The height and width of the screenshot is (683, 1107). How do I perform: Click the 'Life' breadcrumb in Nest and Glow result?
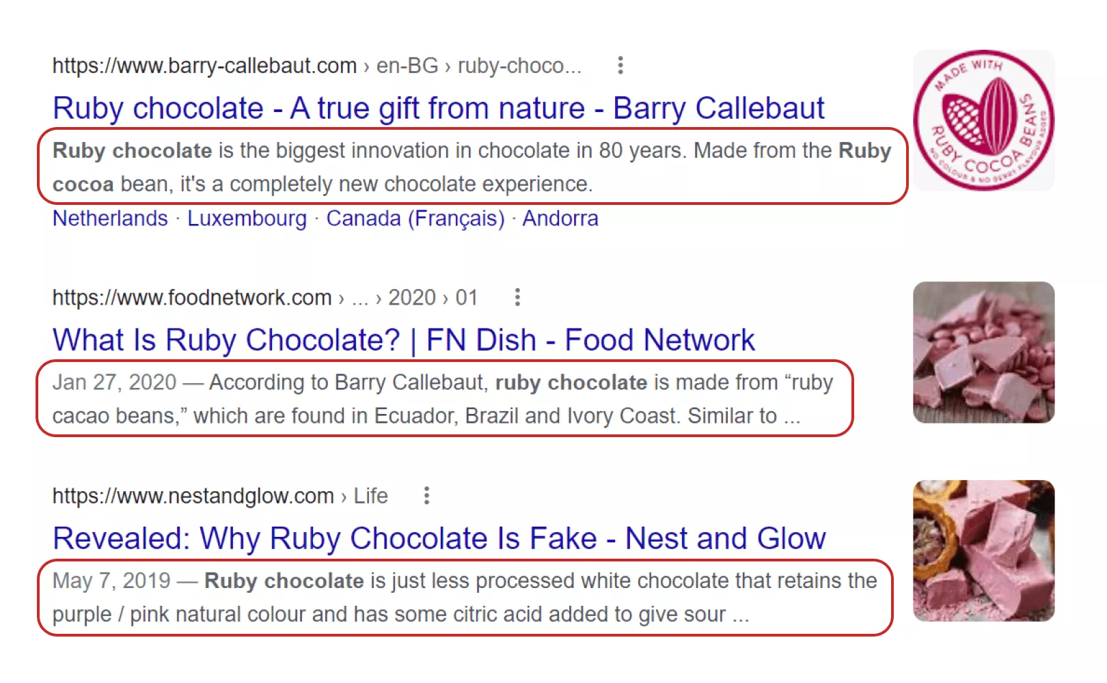click(x=370, y=496)
